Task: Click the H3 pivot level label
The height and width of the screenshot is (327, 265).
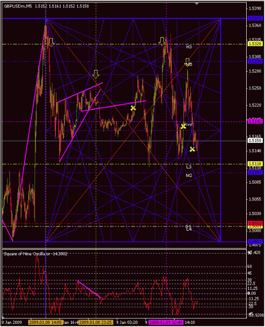Action: (x=189, y=47)
